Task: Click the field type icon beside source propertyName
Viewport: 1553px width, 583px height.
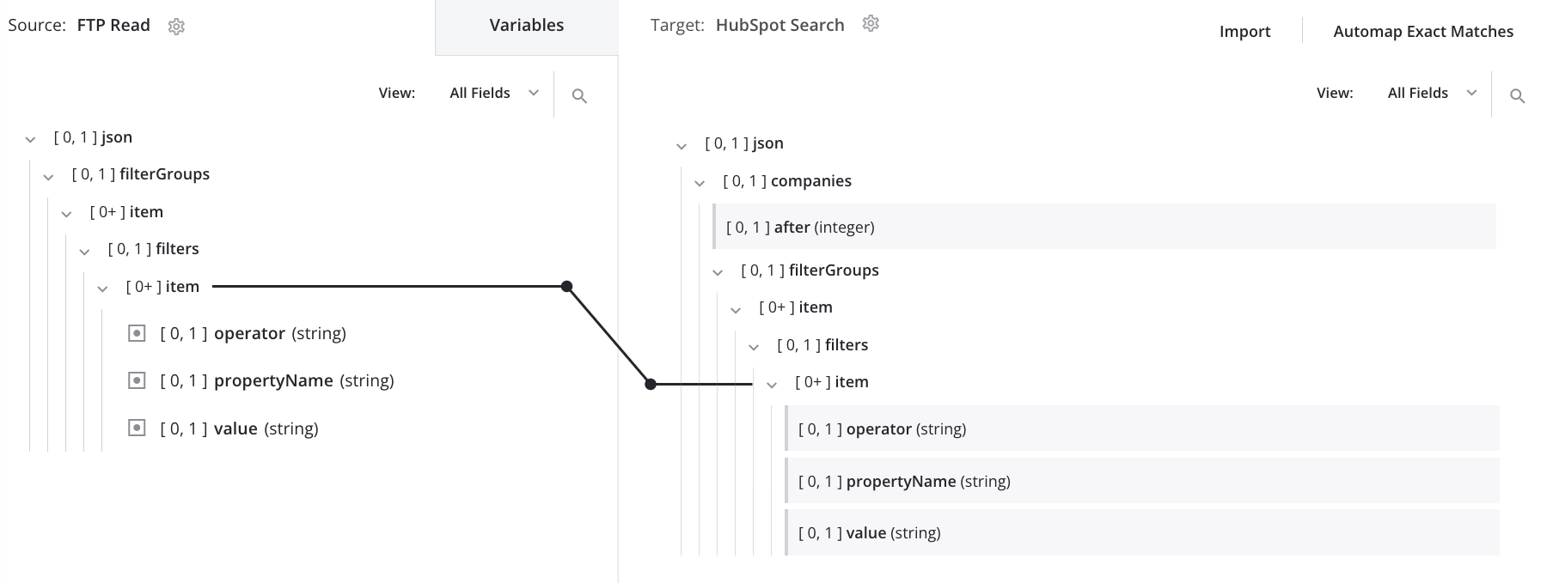Action: tap(137, 380)
